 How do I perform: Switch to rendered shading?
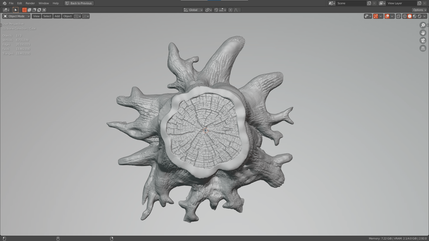click(x=420, y=16)
